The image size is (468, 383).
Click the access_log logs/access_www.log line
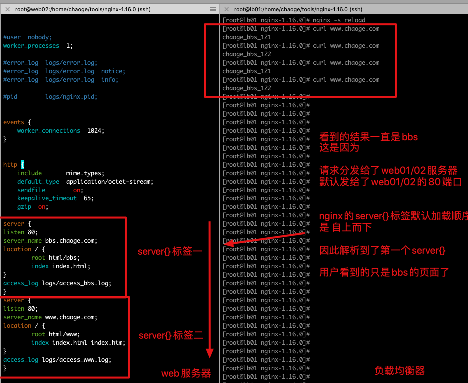[57, 360]
